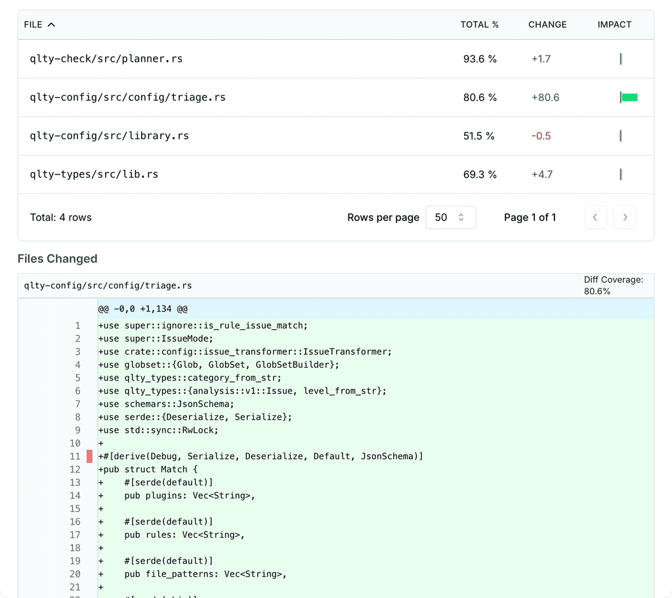Click the green impact bar for triage.rs
The height and width of the screenshot is (598, 672).
click(629, 98)
